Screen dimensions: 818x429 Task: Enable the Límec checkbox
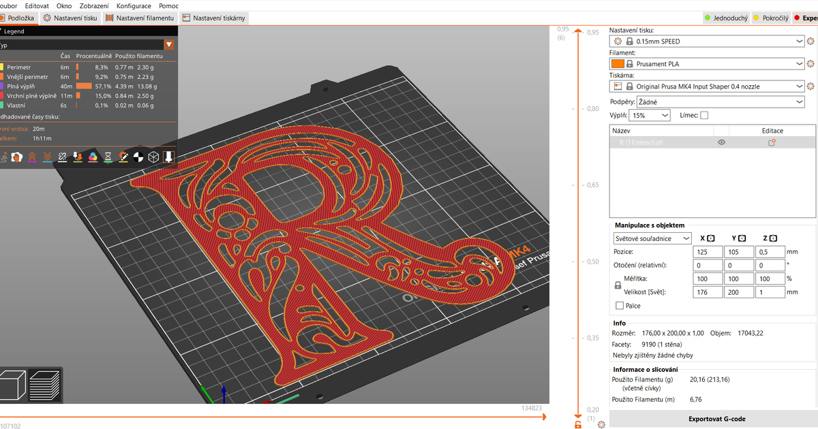[706, 114]
